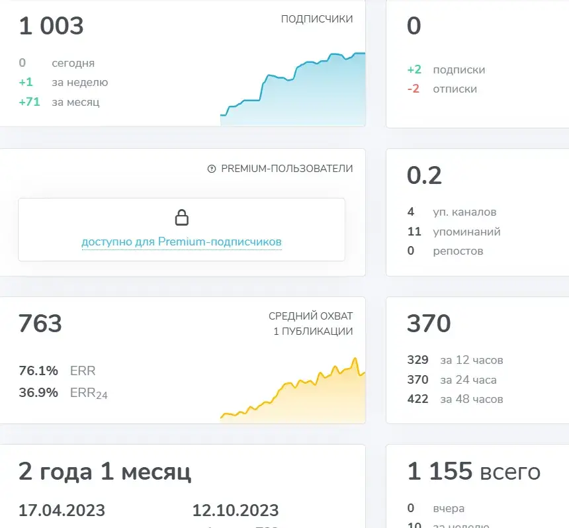The width and height of the screenshot is (569, 528).
Task: Click the "упоминаний" row label
Action: 466,232
